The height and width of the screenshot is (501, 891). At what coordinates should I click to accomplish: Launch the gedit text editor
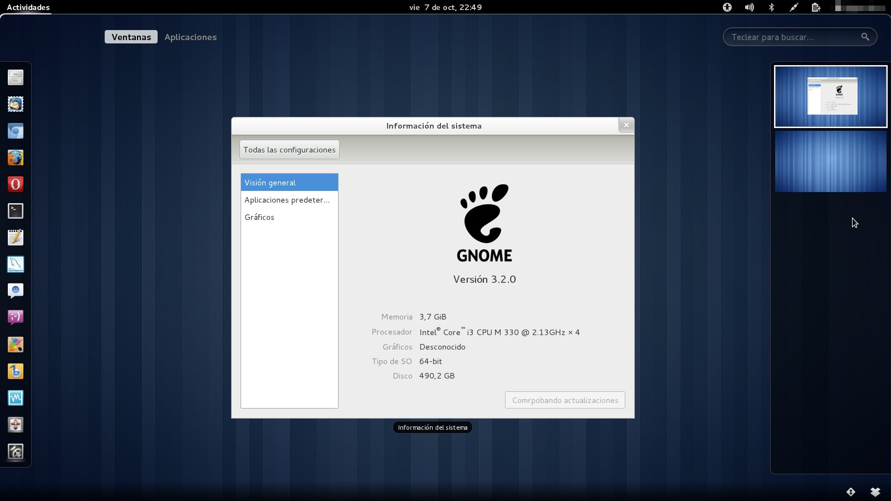(14, 238)
